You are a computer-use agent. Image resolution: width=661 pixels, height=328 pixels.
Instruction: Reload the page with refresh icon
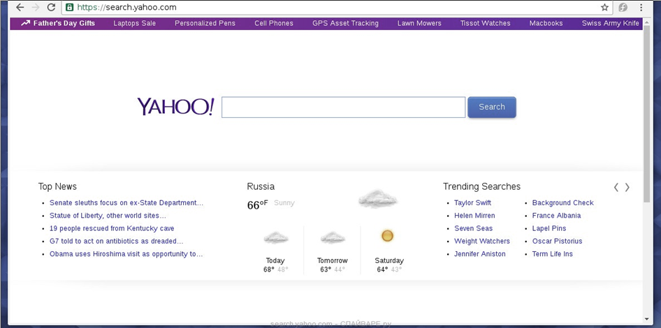[x=51, y=7]
